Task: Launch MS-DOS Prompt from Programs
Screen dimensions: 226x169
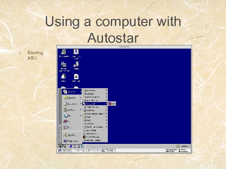Action: [x=95, y=137]
